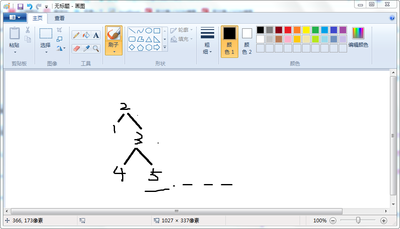Click Edit colors (编辑颜色) button
This screenshot has height=229, width=400.
tap(358, 37)
